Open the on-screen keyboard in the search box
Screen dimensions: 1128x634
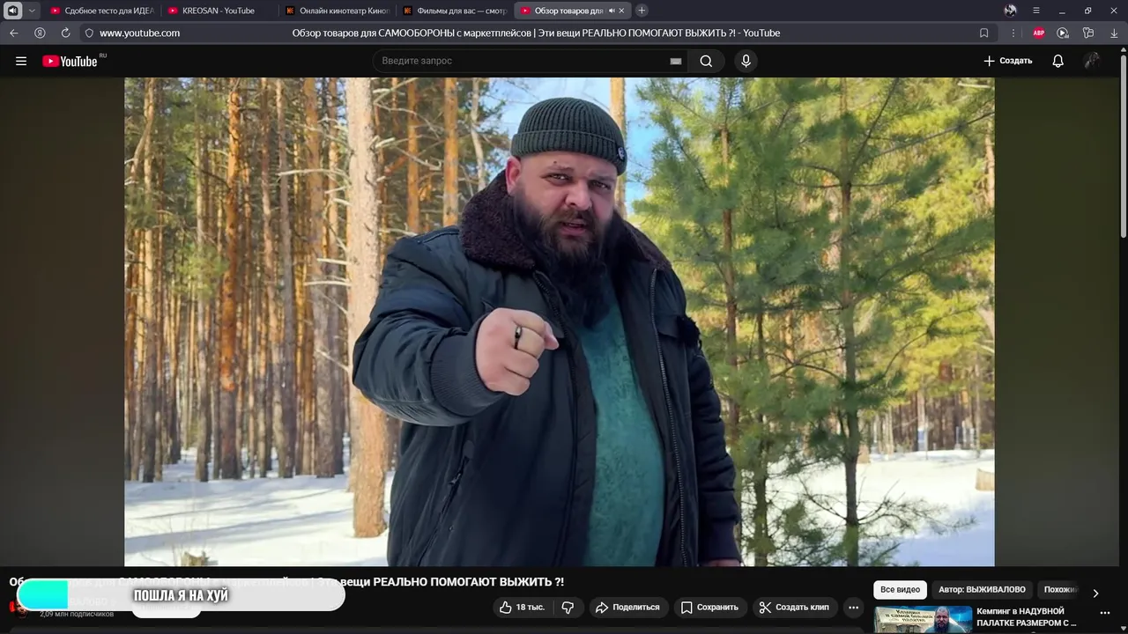click(x=676, y=61)
